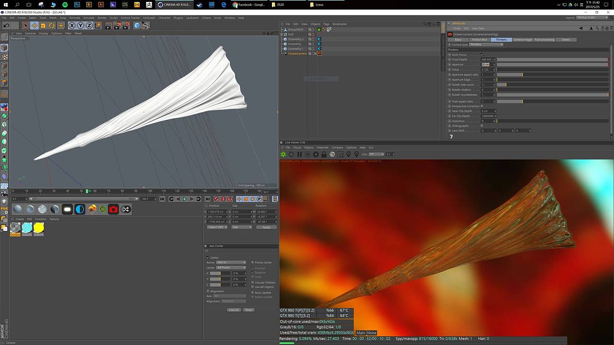Click the OctaneCamera red camera tag
This screenshot has height=345, width=614.
pos(319,54)
